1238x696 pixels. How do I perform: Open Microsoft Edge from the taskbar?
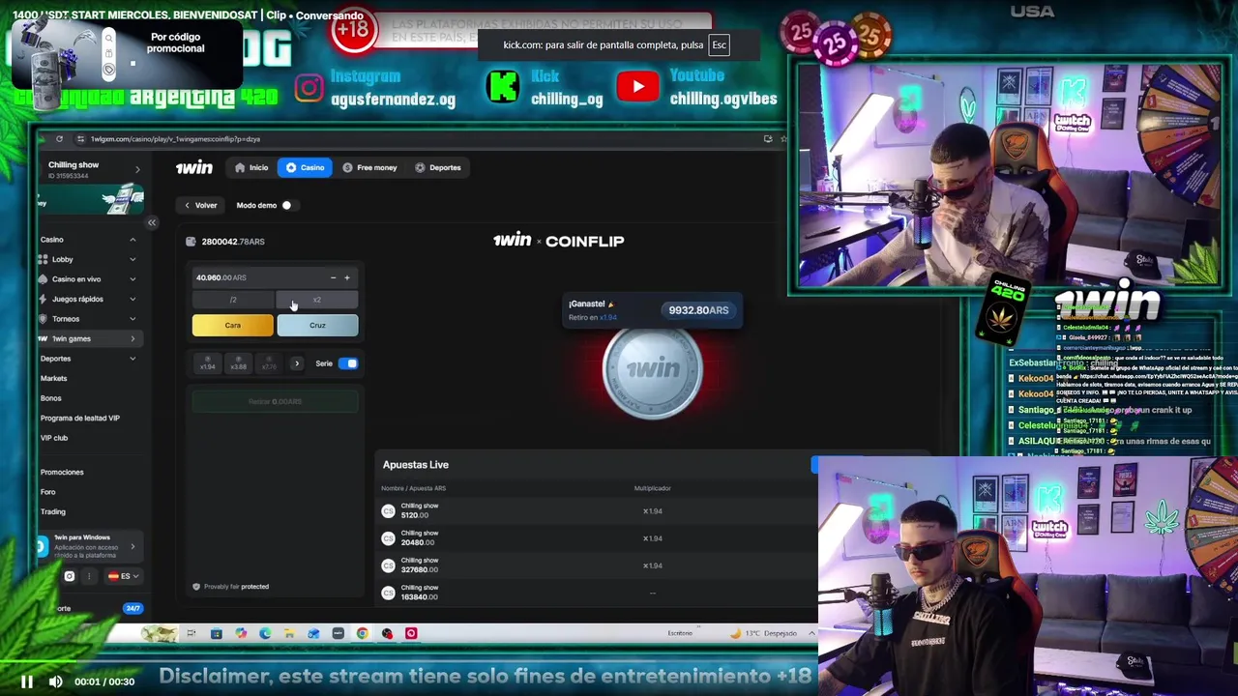(265, 633)
